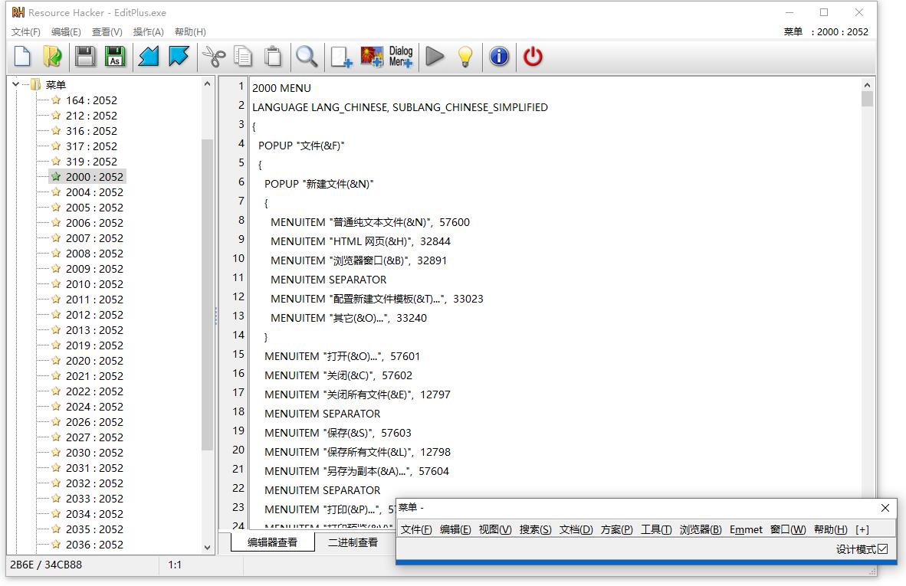Click the Add new blank resource icon

(x=341, y=57)
